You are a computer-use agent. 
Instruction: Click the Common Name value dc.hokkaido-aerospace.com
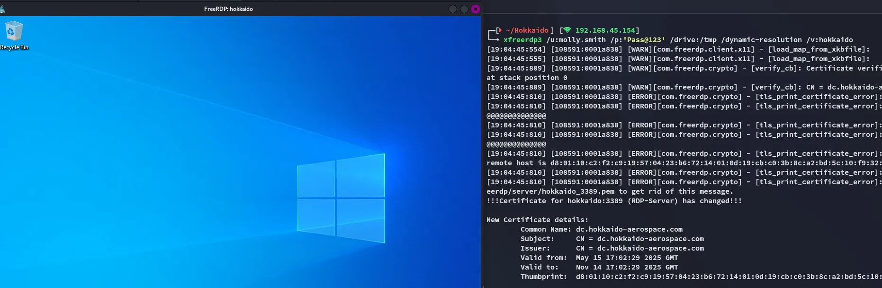tap(629, 229)
